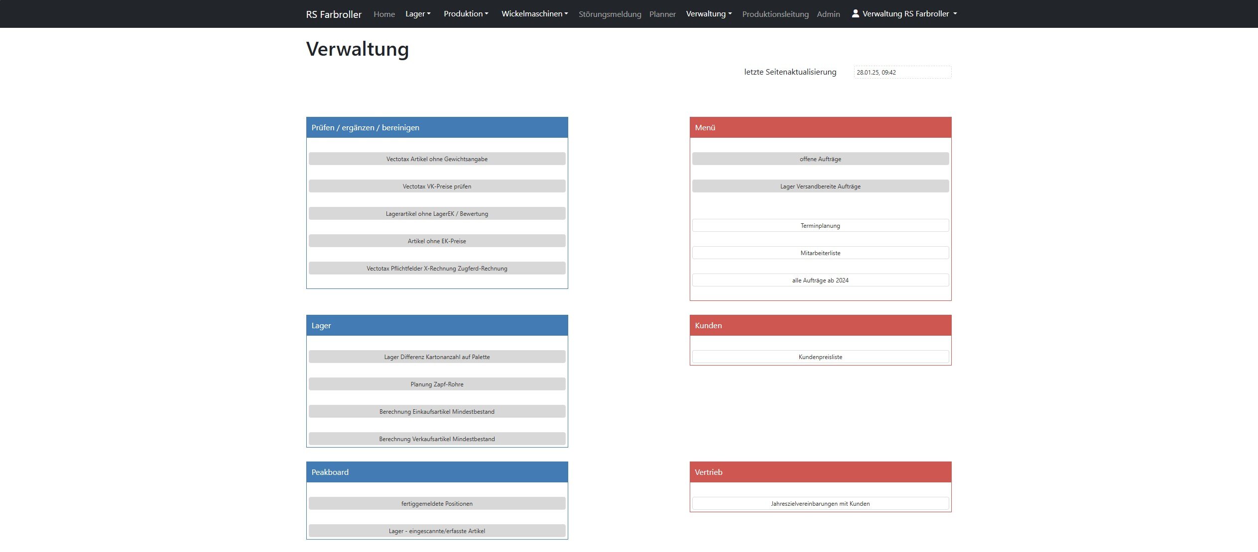
Task: Open Jahreszielvereinbarungen mit Kunden
Action: [x=820, y=504]
